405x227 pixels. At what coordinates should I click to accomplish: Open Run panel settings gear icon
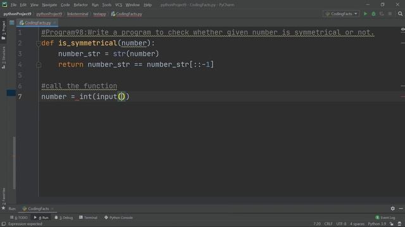click(392, 209)
